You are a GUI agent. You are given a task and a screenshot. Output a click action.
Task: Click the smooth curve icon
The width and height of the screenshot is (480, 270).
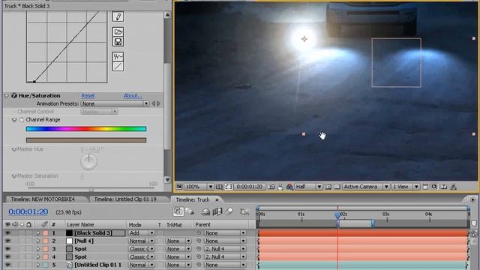click(118, 57)
